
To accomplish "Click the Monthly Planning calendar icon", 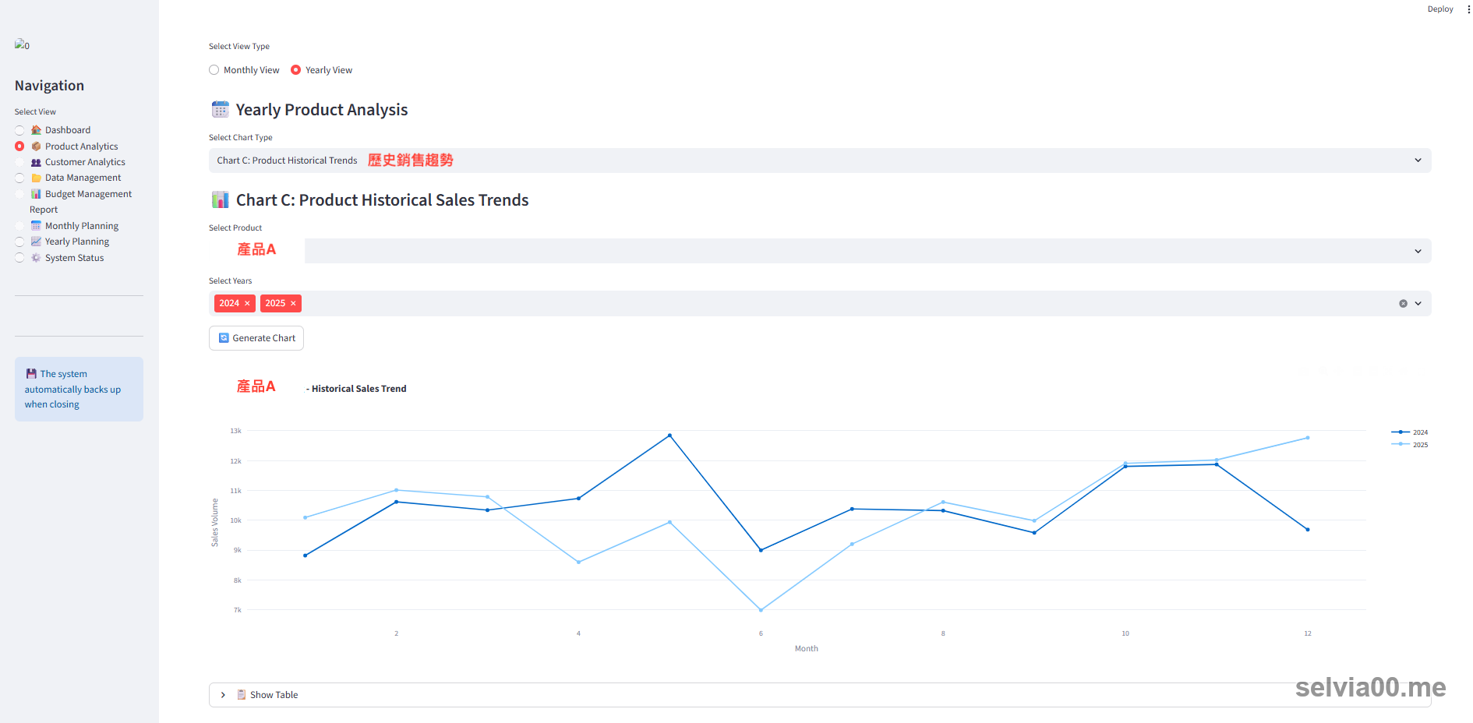I will (x=36, y=226).
